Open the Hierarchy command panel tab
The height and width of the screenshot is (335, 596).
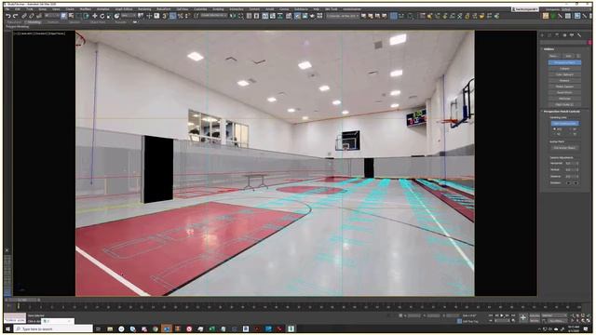[x=557, y=35]
